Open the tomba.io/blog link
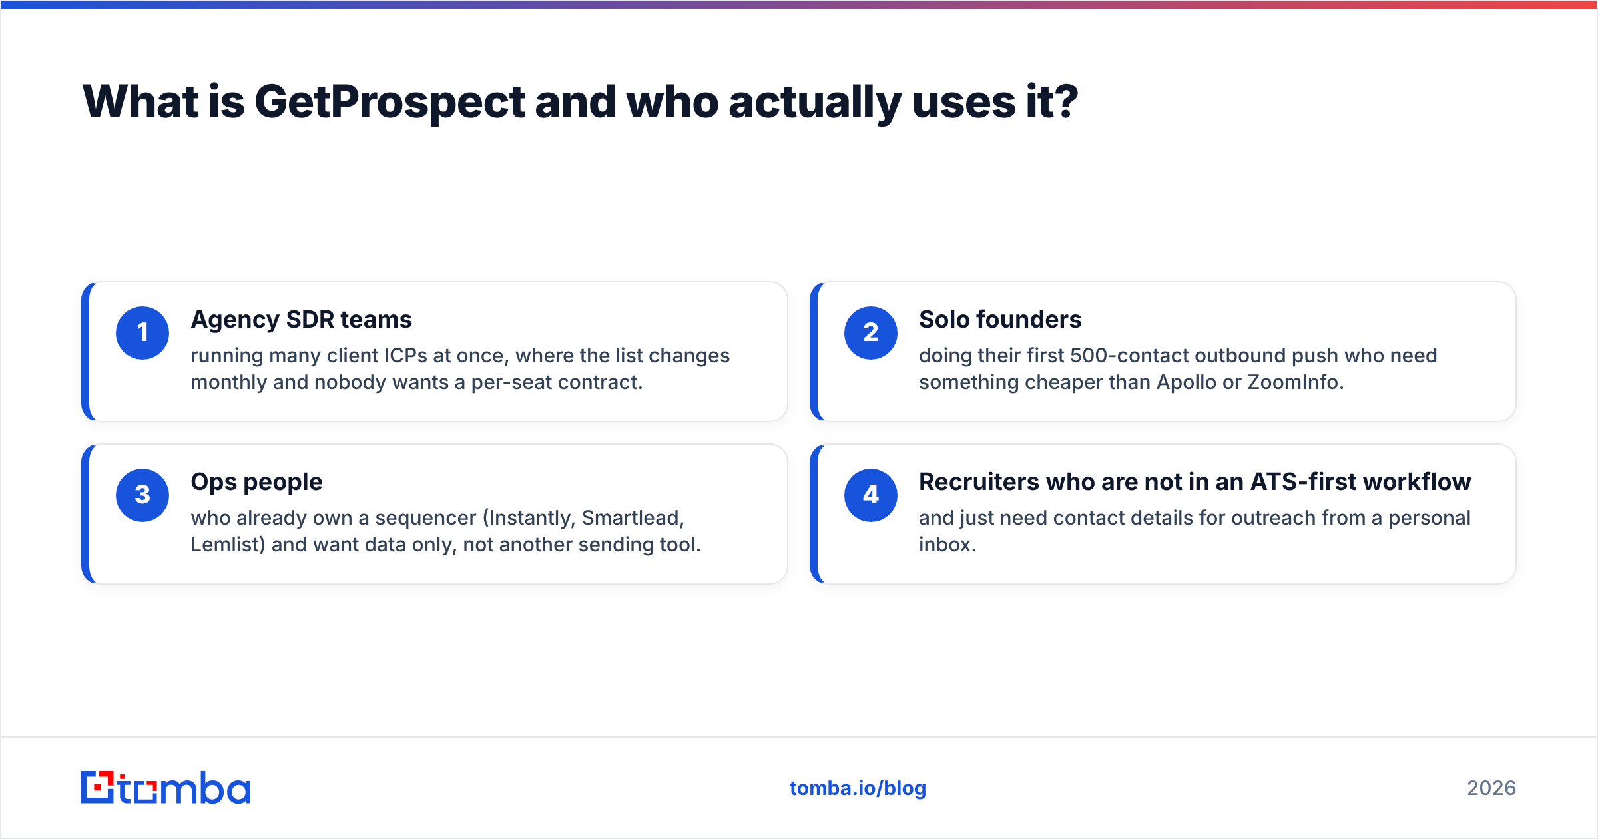Screen dimensions: 1598x839 pos(858,788)
